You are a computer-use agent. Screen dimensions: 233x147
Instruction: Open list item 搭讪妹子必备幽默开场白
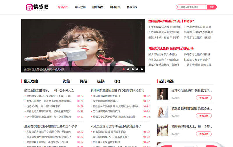[x=106, y=142]
